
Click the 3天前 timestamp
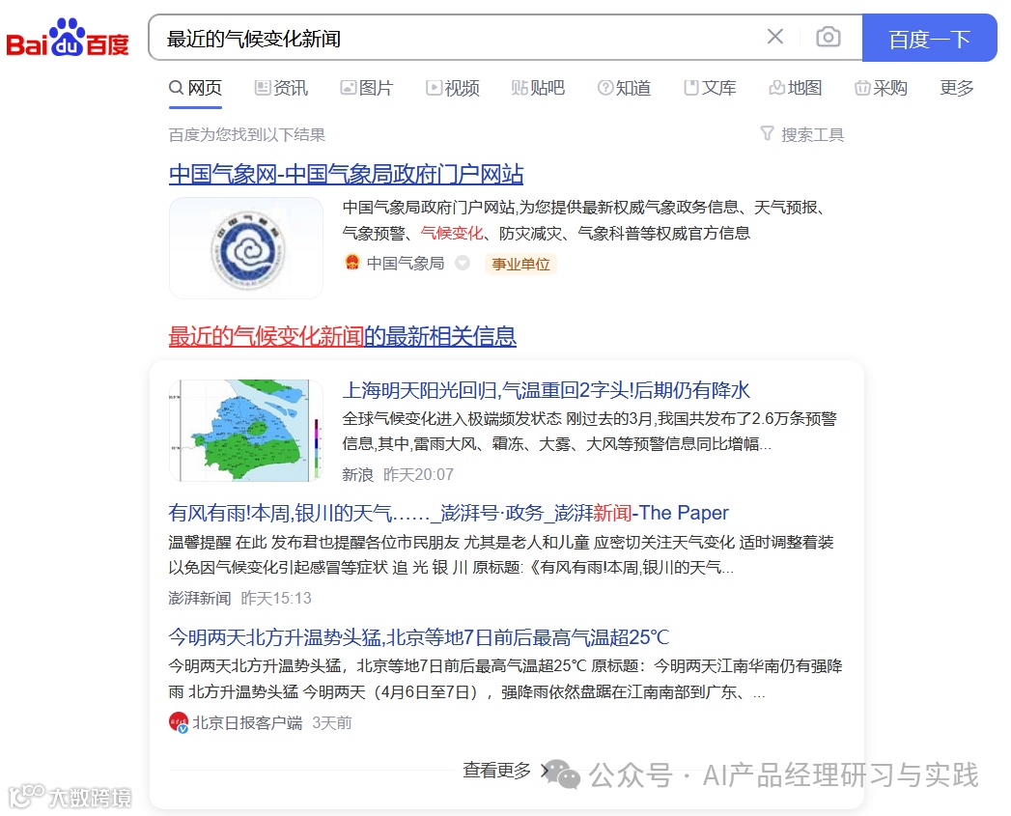[x=332, y=723]
